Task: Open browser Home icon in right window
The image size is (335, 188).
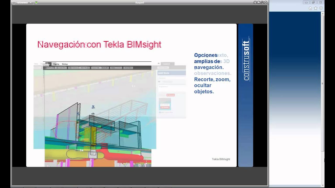Action: coord(310,8)
